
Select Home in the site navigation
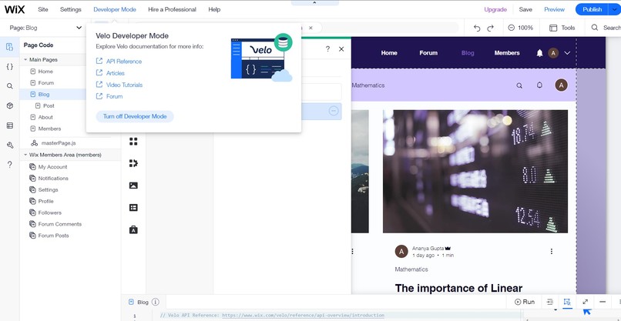coord(389,53)
